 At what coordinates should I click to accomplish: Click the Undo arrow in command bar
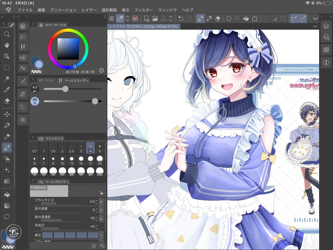[181, 19]
